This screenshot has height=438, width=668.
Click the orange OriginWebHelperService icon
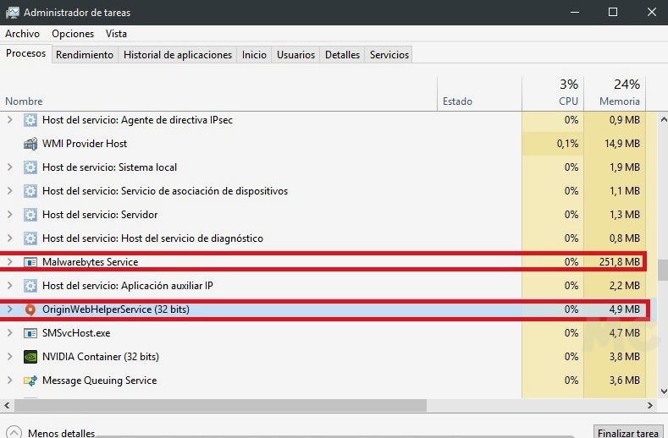pos(30,309)
